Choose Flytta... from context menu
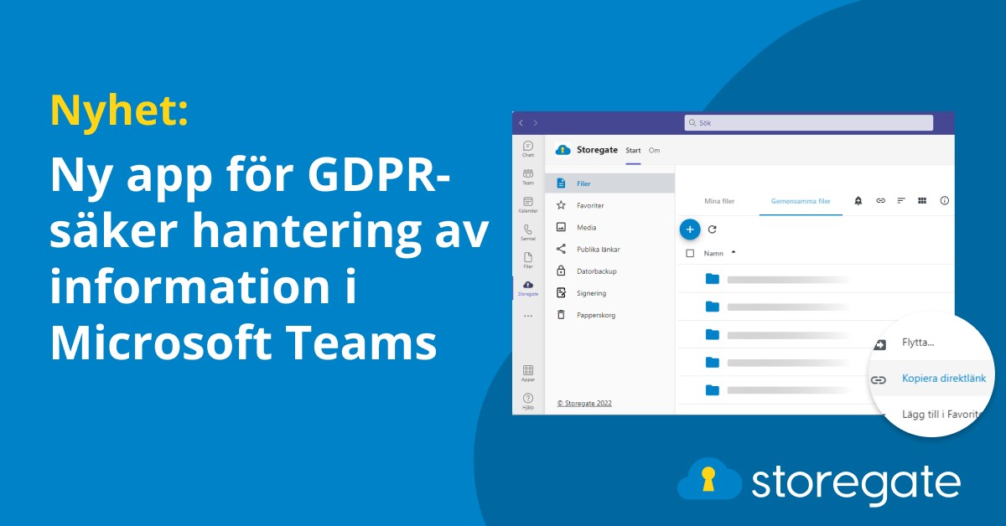Image resolution: width=1006 pixels, height=526 pixels. click(x=918, y=343)
